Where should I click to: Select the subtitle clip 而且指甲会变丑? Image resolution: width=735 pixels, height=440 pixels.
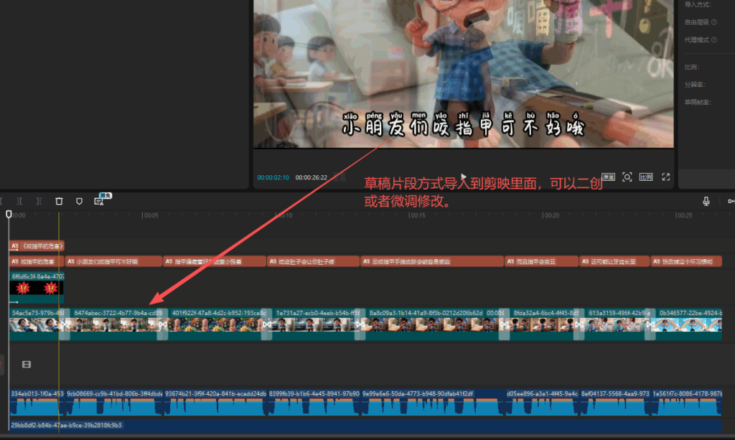tap(541, 262)
